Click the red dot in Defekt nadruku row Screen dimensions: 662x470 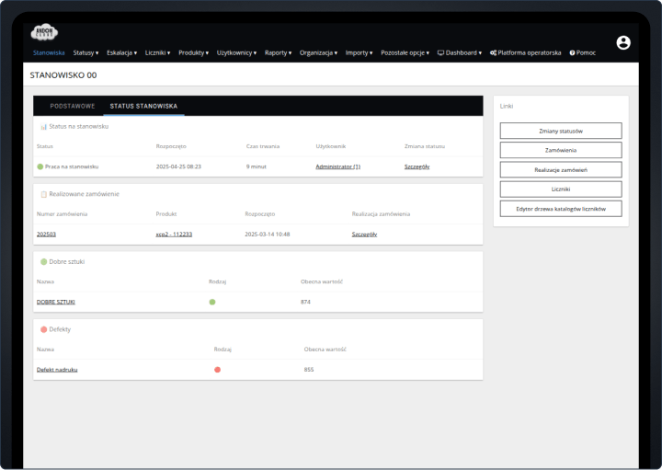(217, 369)
